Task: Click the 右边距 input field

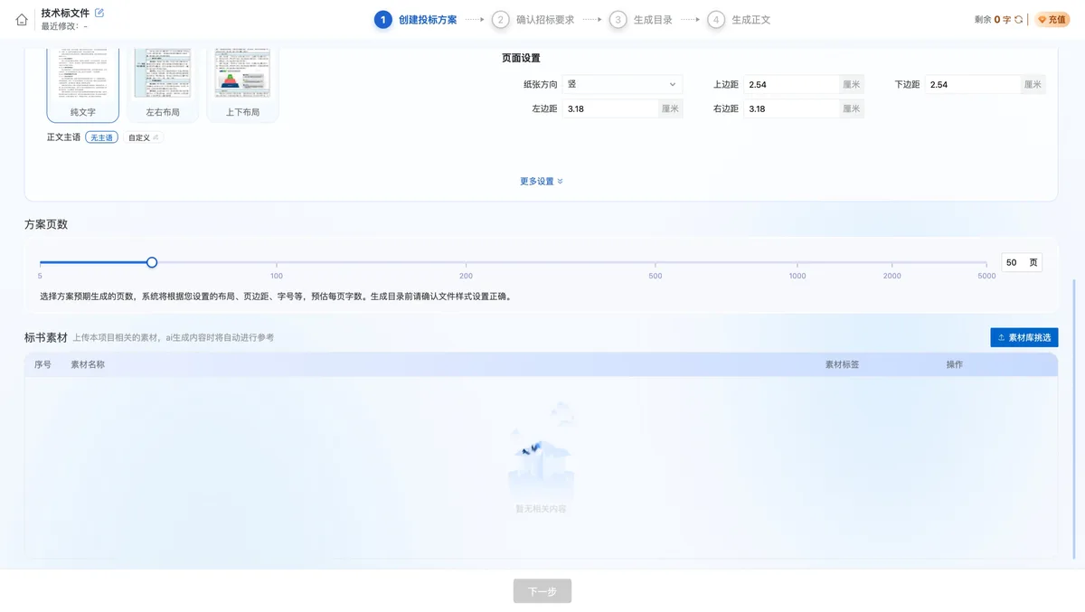Action: click(x=791, y=108)
